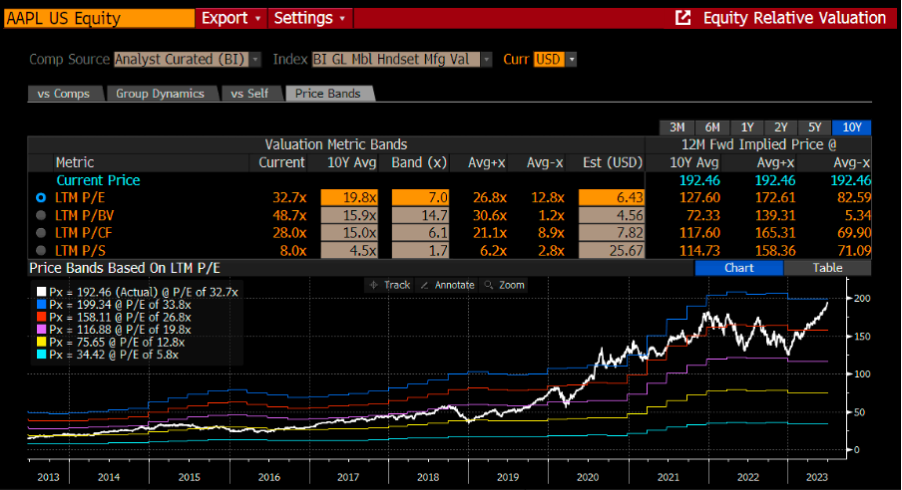Viewport: 902px width, 490px height.
Task: Select the LTM P/BV radio button
Action: pos(41,215)
